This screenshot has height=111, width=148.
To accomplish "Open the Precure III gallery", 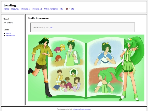I will [x=37, y=9].
